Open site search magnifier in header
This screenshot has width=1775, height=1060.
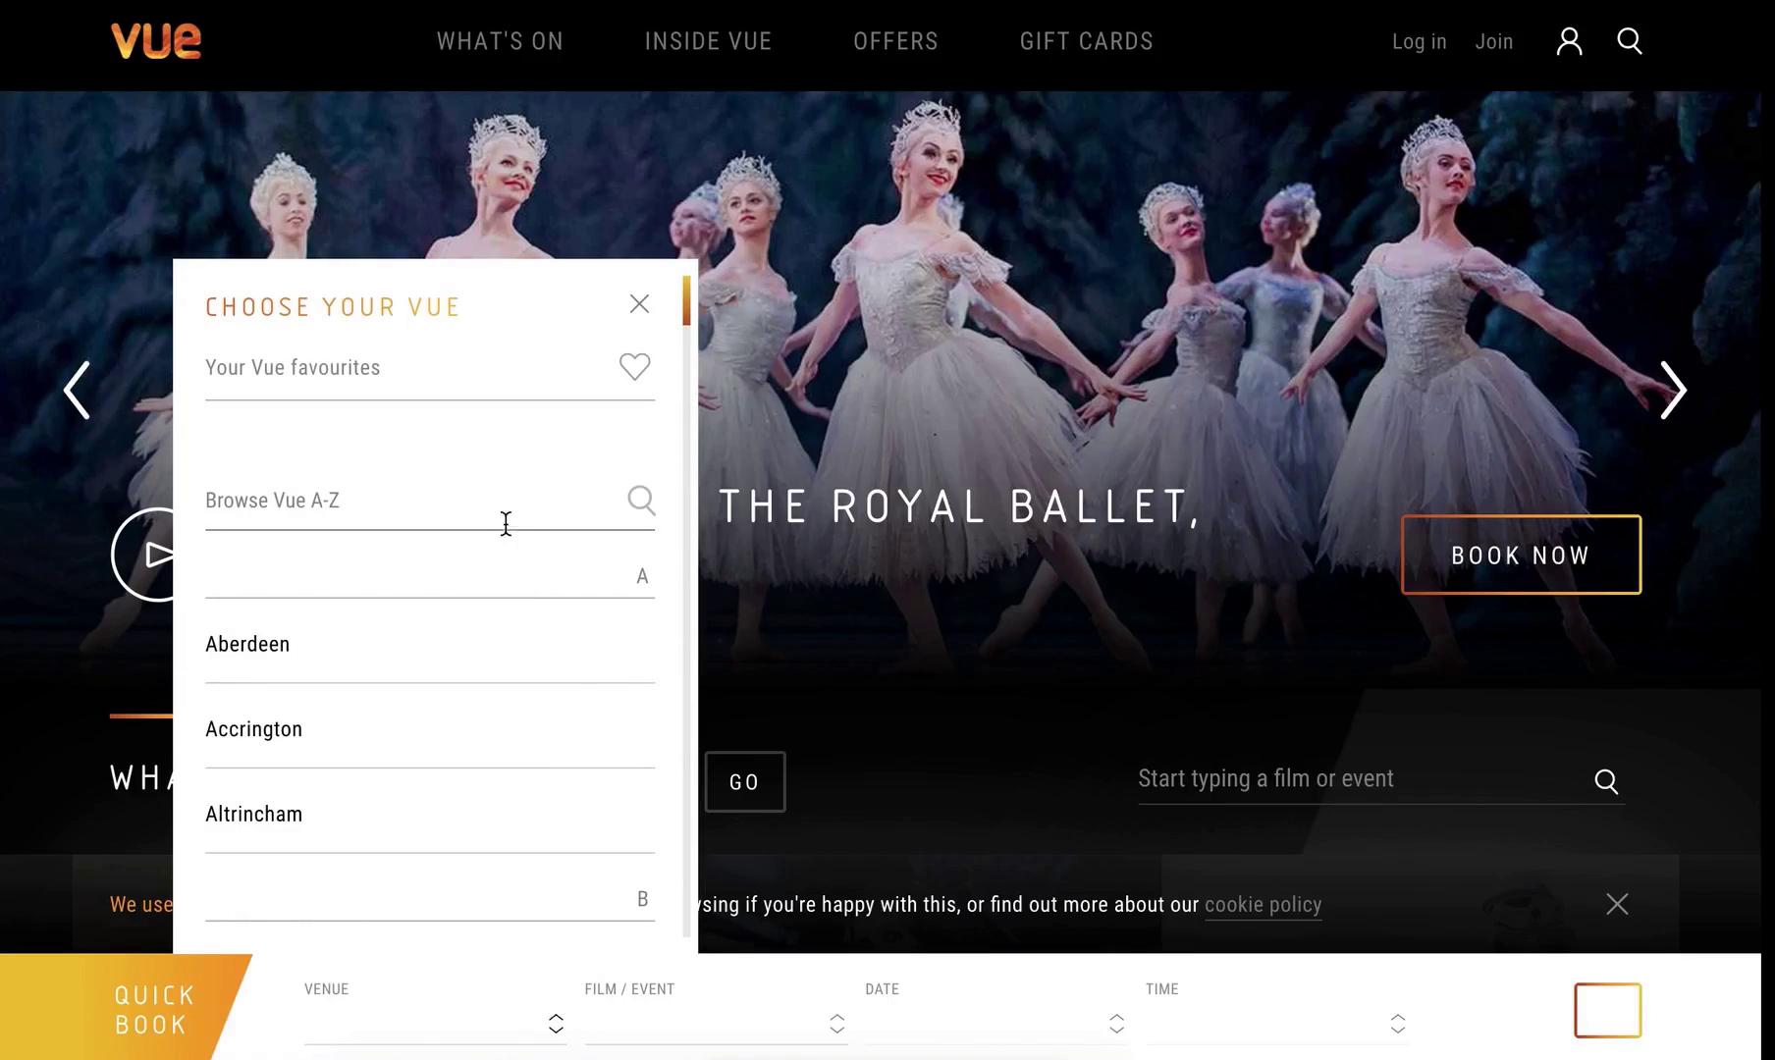coord(1630,41)
